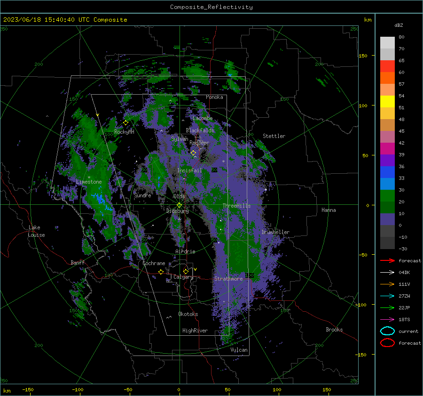Select the slate purple 0-10 dBZ swatch

[x=387, y=219]
